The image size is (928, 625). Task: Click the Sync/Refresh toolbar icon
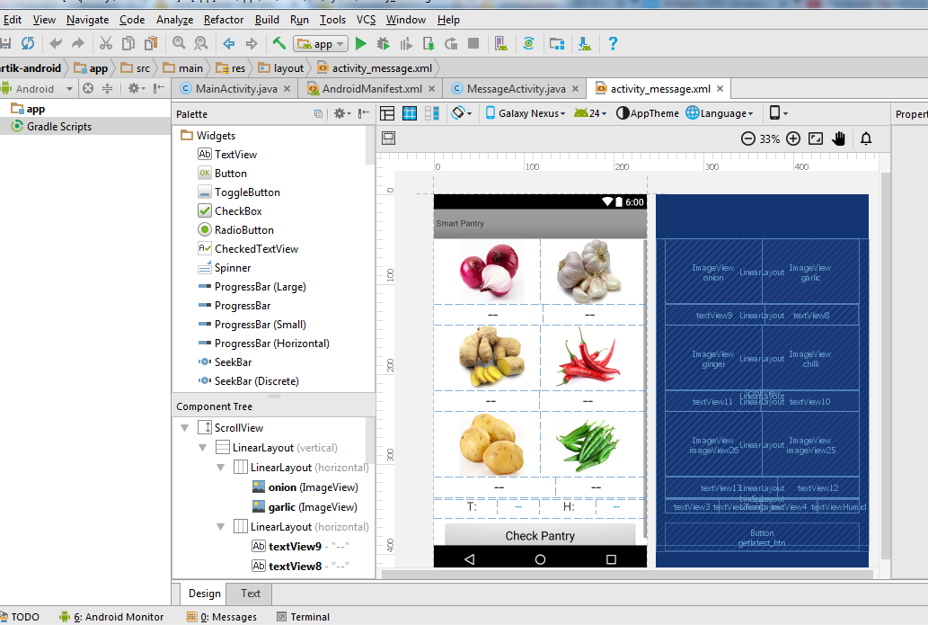27,43
